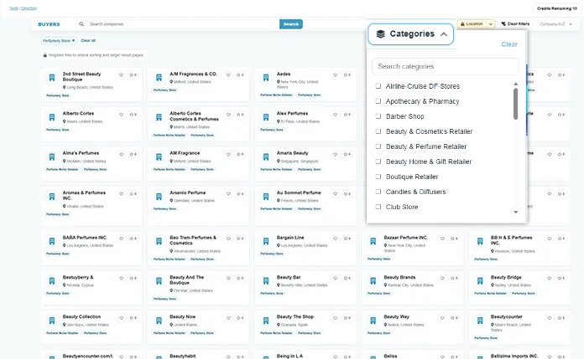Click the magnifier icon in search bar

click(81, 24)
